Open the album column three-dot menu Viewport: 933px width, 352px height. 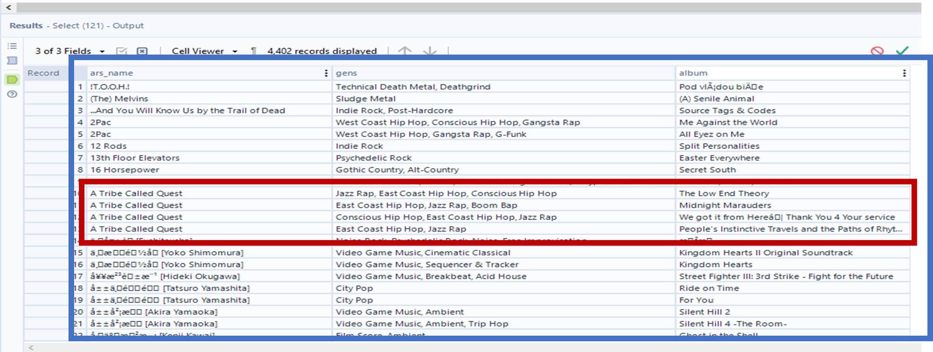click(x=904, y=73)
